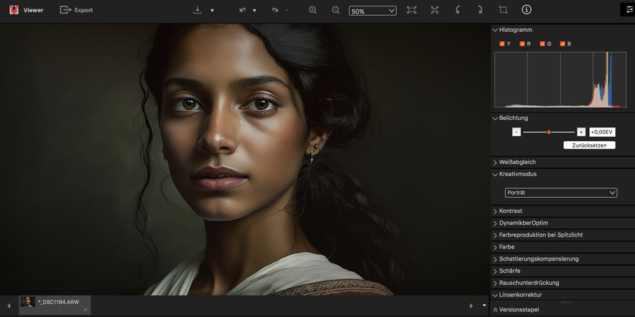Toggle the adjustment sliders panel icon
The width and height of the screenshot is (635, 317).
630,10
